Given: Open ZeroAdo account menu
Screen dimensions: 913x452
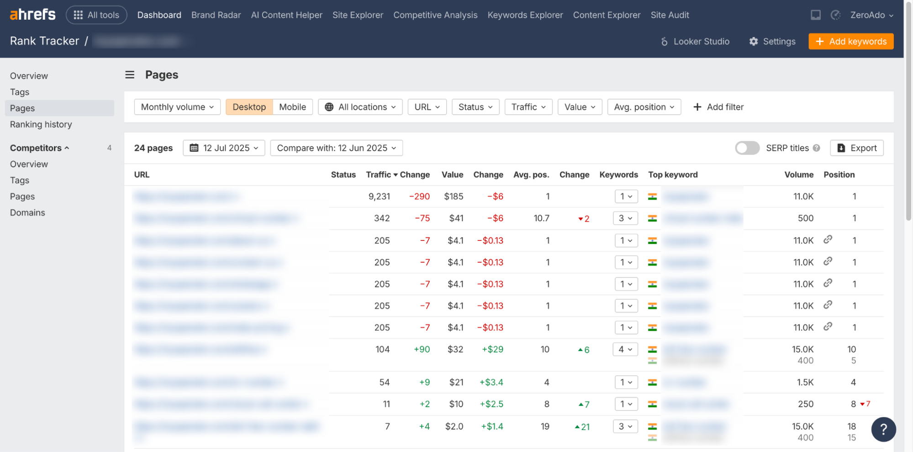Looking at the screenshot, I should point(871,15).
